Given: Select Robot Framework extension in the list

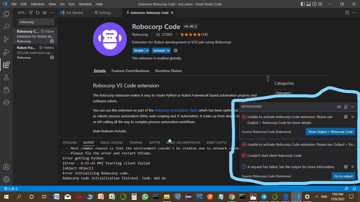Looking at the screenshot, I should 35,52.
